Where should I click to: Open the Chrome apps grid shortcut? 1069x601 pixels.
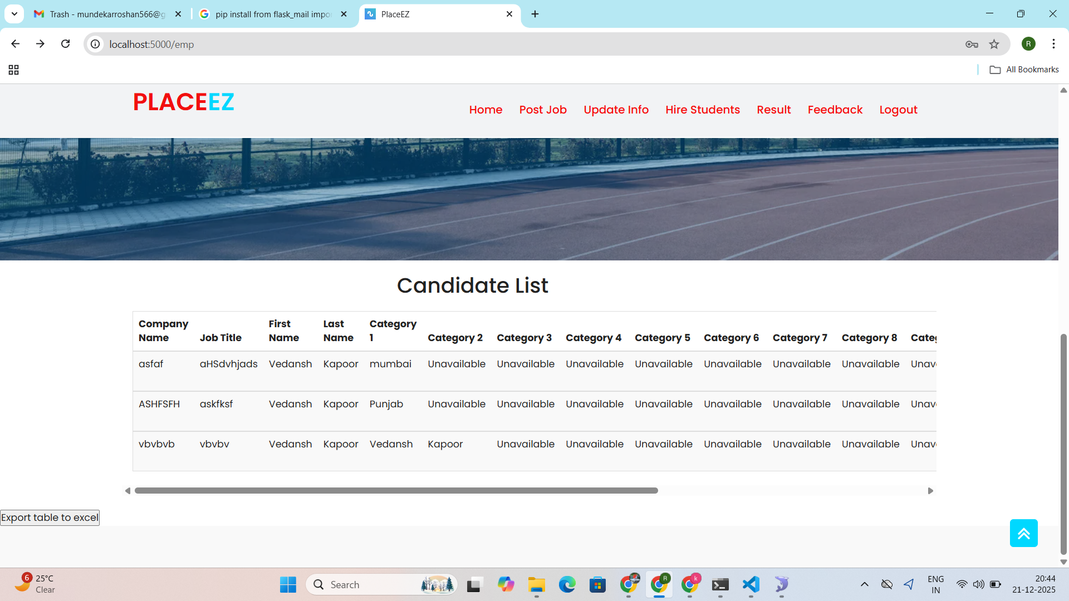click(14, 70)
